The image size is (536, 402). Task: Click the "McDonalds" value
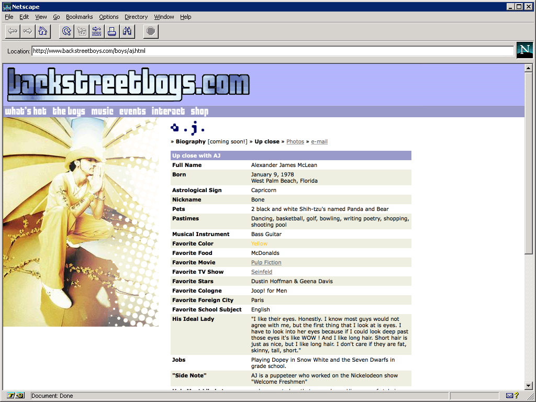[x=265, y=253]
